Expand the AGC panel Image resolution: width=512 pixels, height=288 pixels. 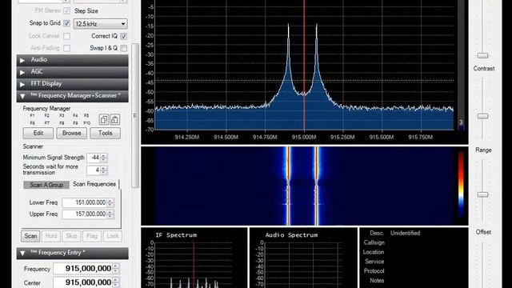73,71
